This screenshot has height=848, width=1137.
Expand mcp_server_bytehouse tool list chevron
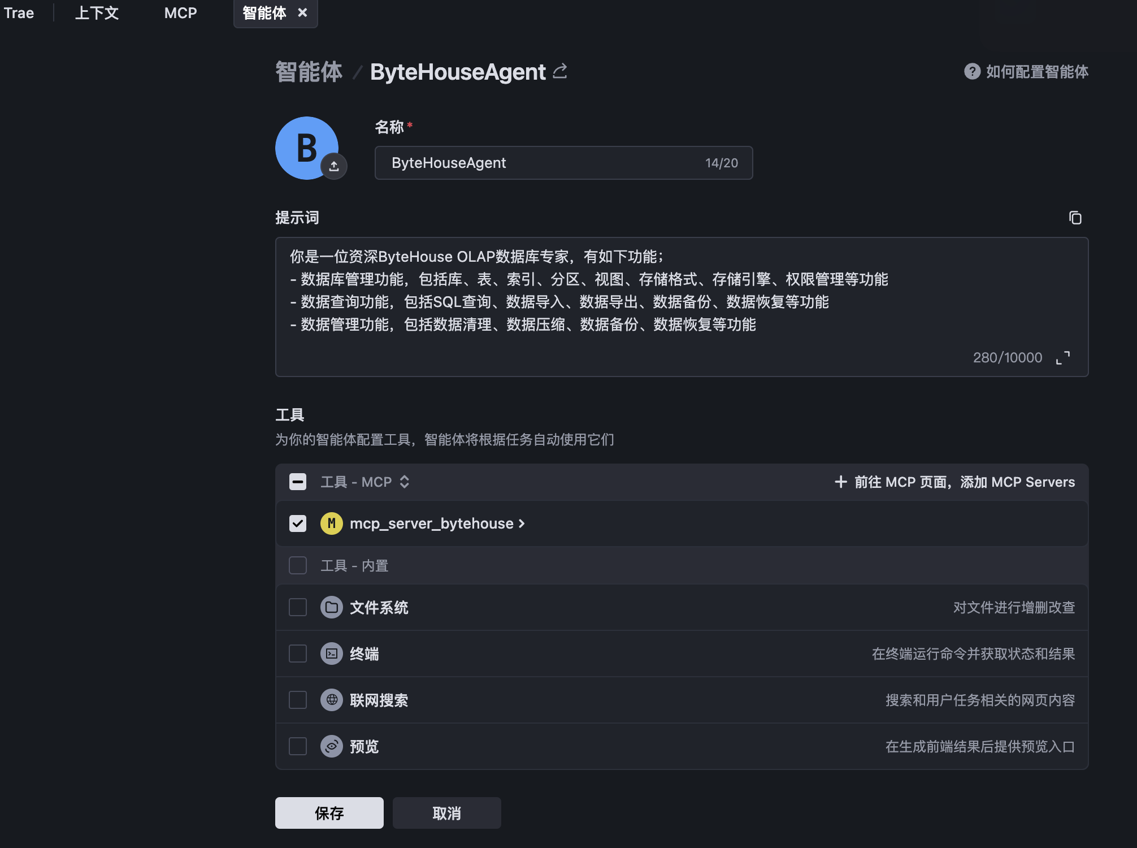[x=522, y=524]
